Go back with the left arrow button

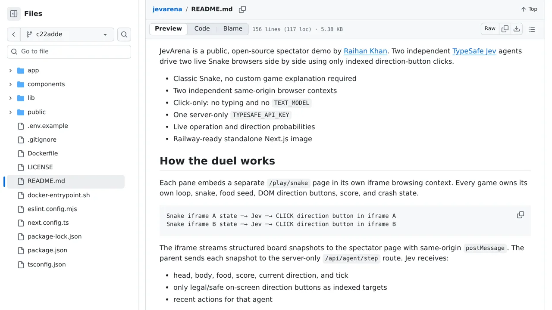[x=14, y=34]
